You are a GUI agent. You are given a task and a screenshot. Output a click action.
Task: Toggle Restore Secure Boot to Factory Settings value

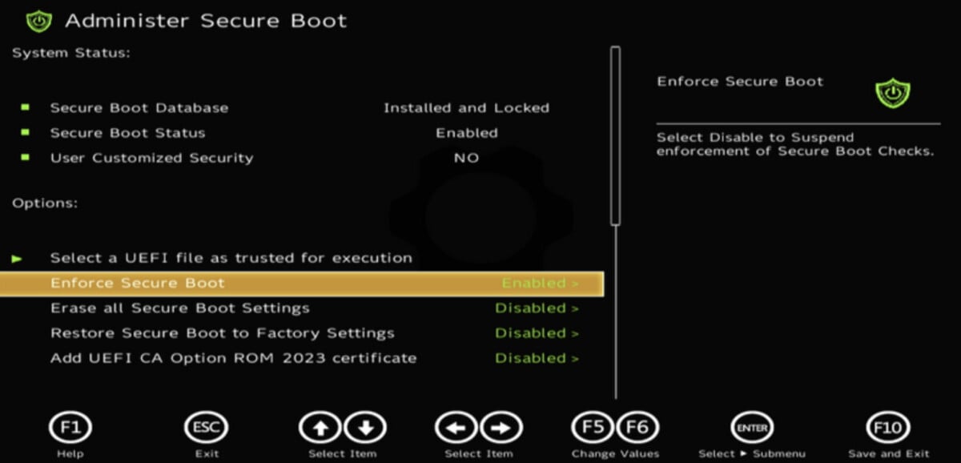coord(536,333)
